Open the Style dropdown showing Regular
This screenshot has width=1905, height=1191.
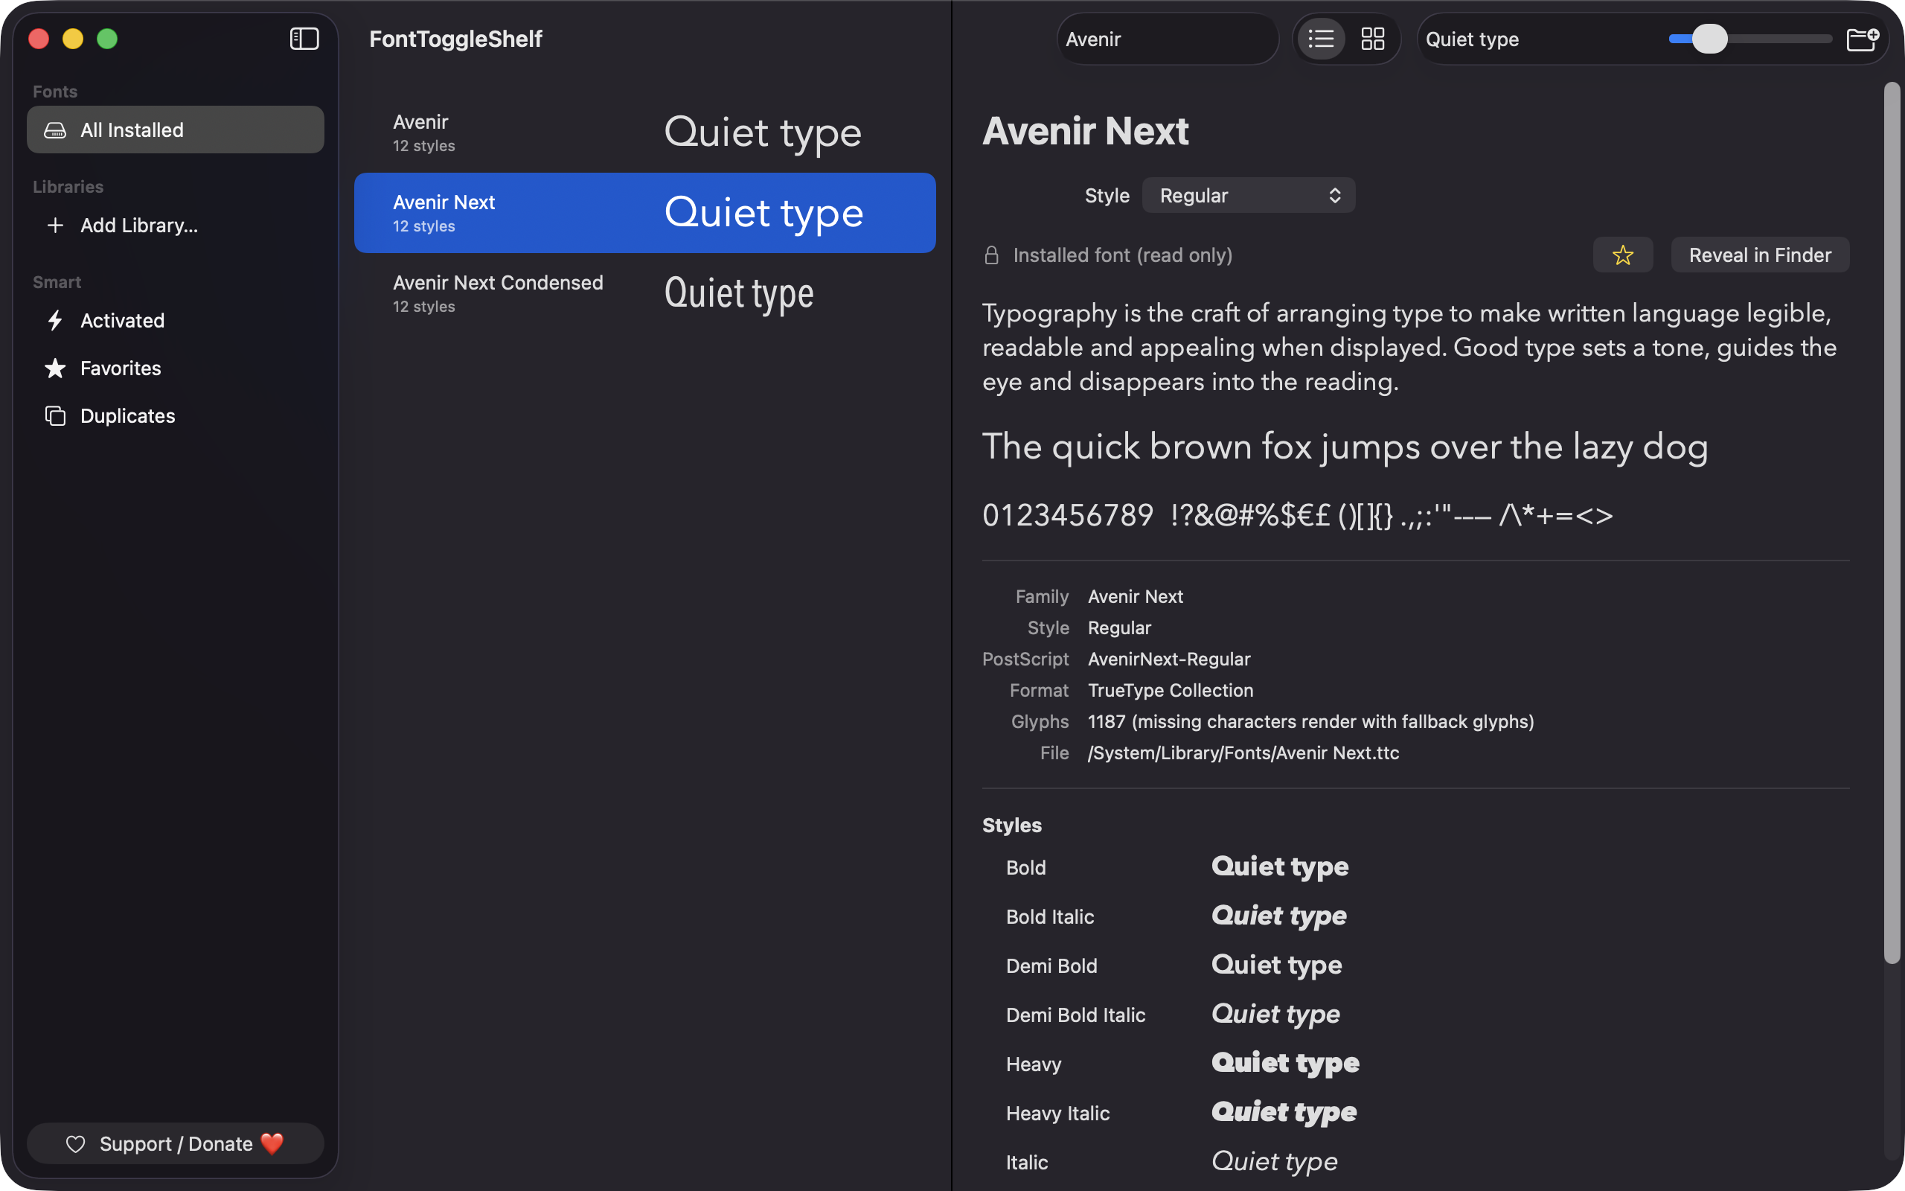(x=1249, y=195)
